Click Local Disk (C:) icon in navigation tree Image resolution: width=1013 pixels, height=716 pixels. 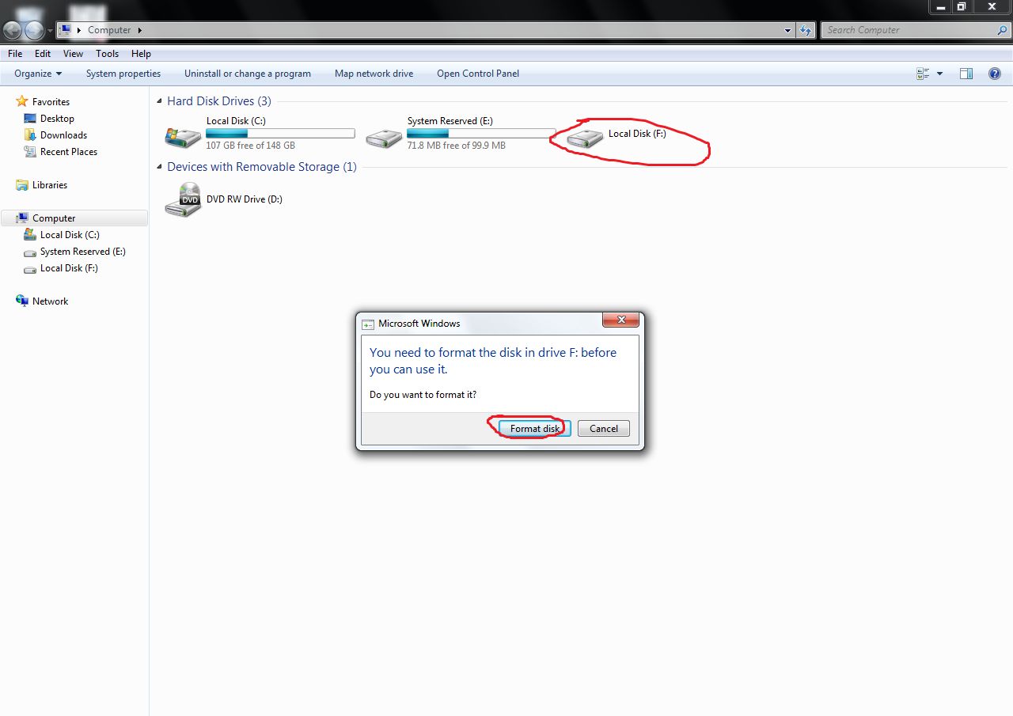30,235
